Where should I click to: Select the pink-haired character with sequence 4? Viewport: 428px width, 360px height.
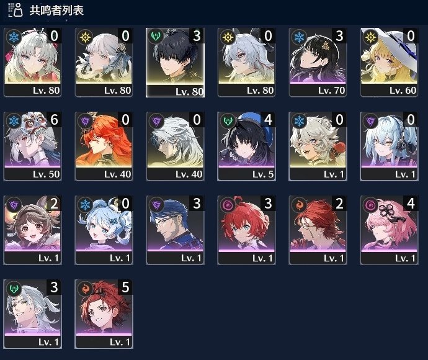(x=389, y=230)
